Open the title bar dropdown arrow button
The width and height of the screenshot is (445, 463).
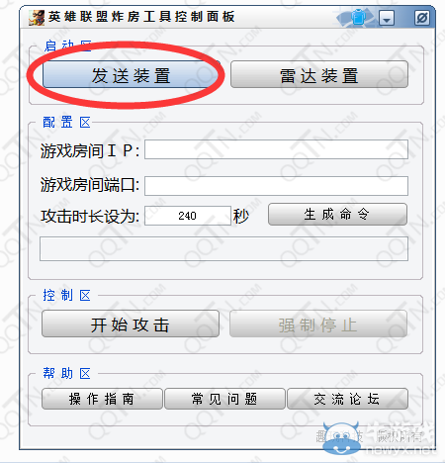point(387,18)
